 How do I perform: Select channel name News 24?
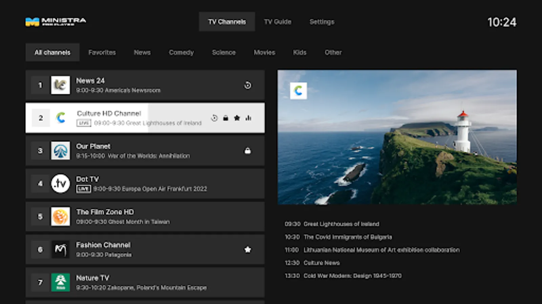pyautogui.click(x=90, y=81)
